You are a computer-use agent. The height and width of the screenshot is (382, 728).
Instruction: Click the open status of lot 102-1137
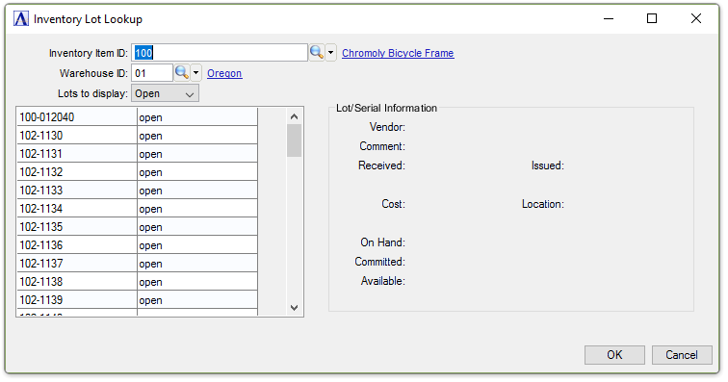tap(197, 264)
